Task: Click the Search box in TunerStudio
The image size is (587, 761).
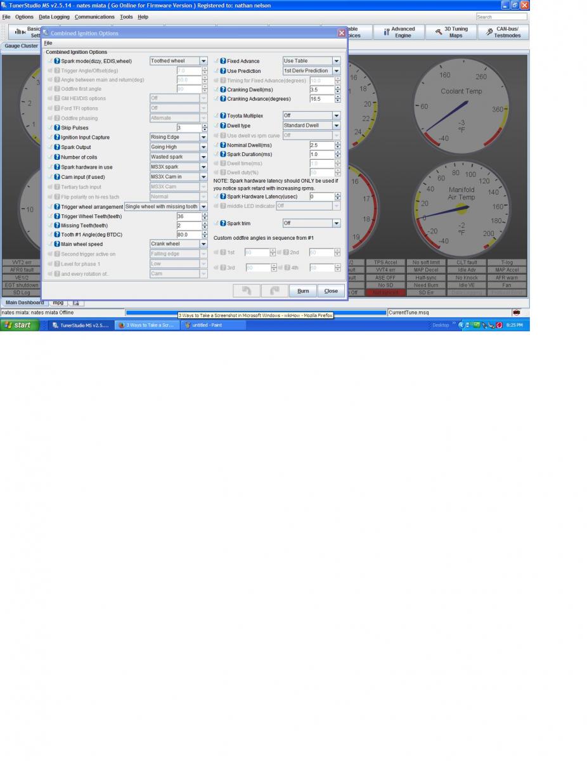Action: 501,17
